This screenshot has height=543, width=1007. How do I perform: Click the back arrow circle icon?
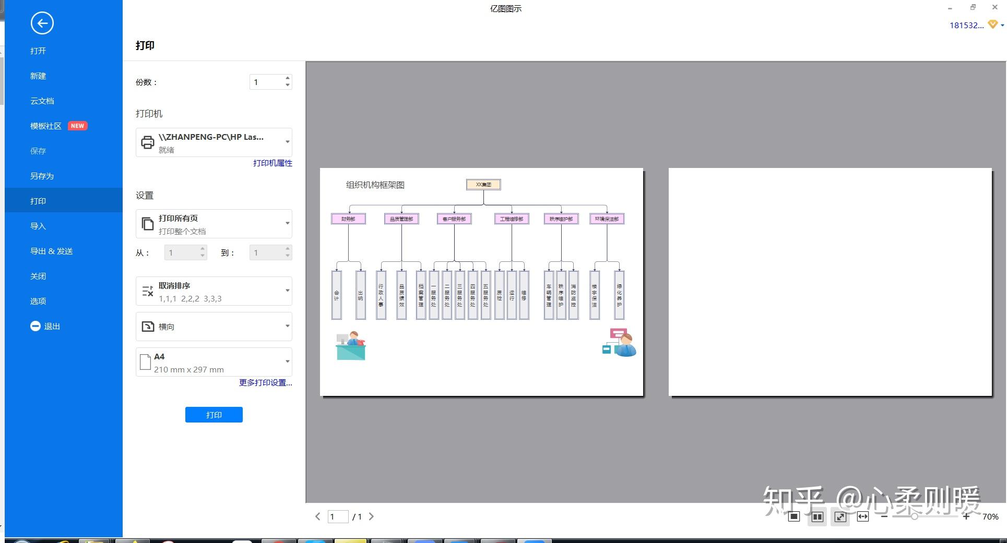42,23
